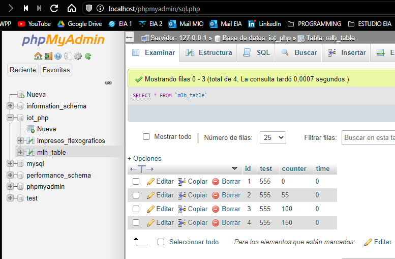Check the row id 1 checkbox

136,181
